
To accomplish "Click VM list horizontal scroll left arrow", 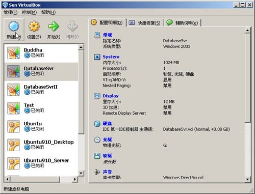I will (8, 179).
